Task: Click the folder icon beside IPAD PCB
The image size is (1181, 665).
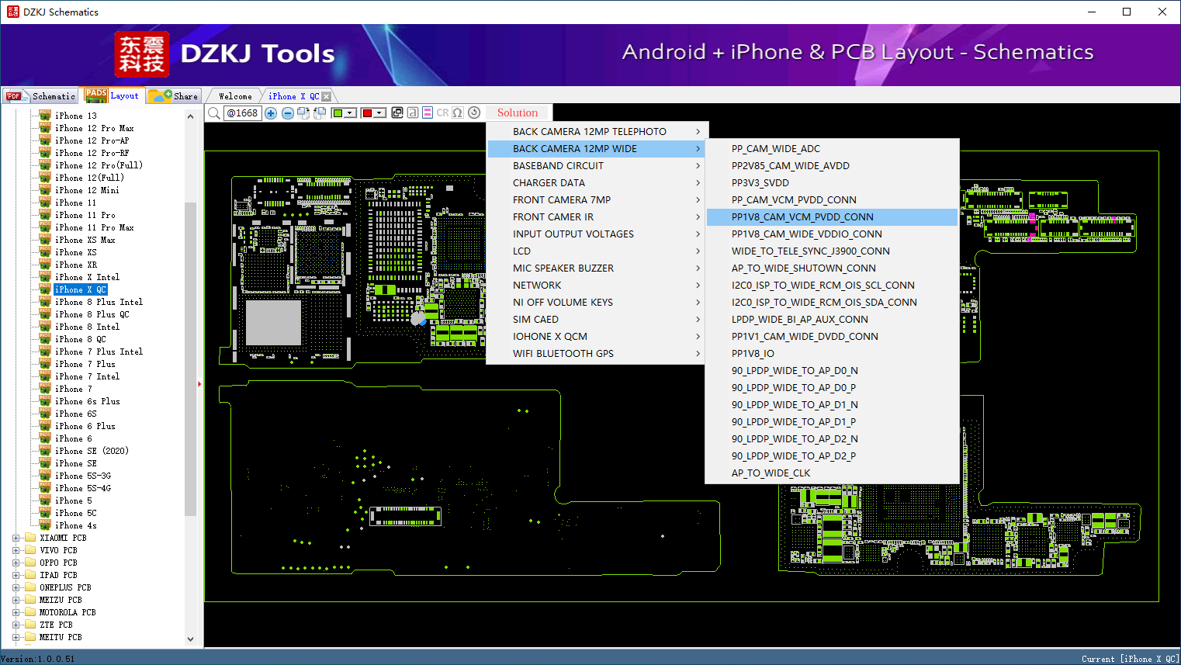Action: coord(30,575)
